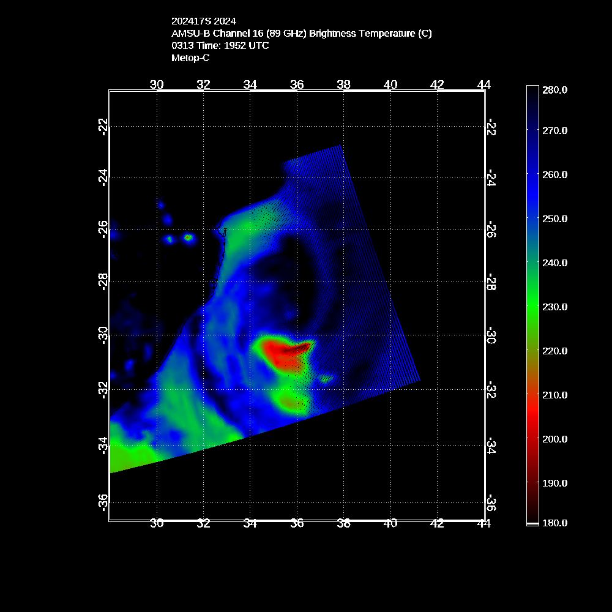Click the 270.0 colorbar label
The width and height of the screenshot is (612, 612).
click(x=554, y=131)
